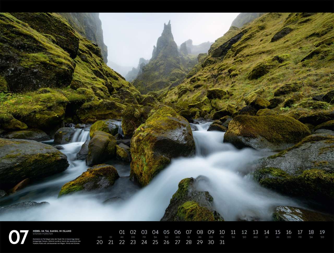Viewport: 334px width, 253px height.
Task: Click the description paragraph below the photographer name
Action: point(57,241)
